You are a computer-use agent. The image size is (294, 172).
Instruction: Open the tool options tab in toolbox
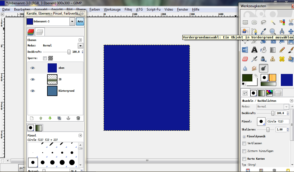pyautogui.click(x=245, y=93)
